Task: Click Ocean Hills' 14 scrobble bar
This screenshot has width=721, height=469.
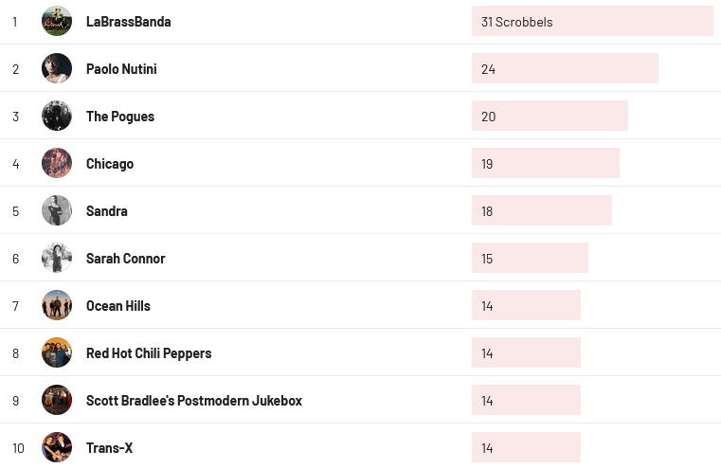Action: click(526, 305)
